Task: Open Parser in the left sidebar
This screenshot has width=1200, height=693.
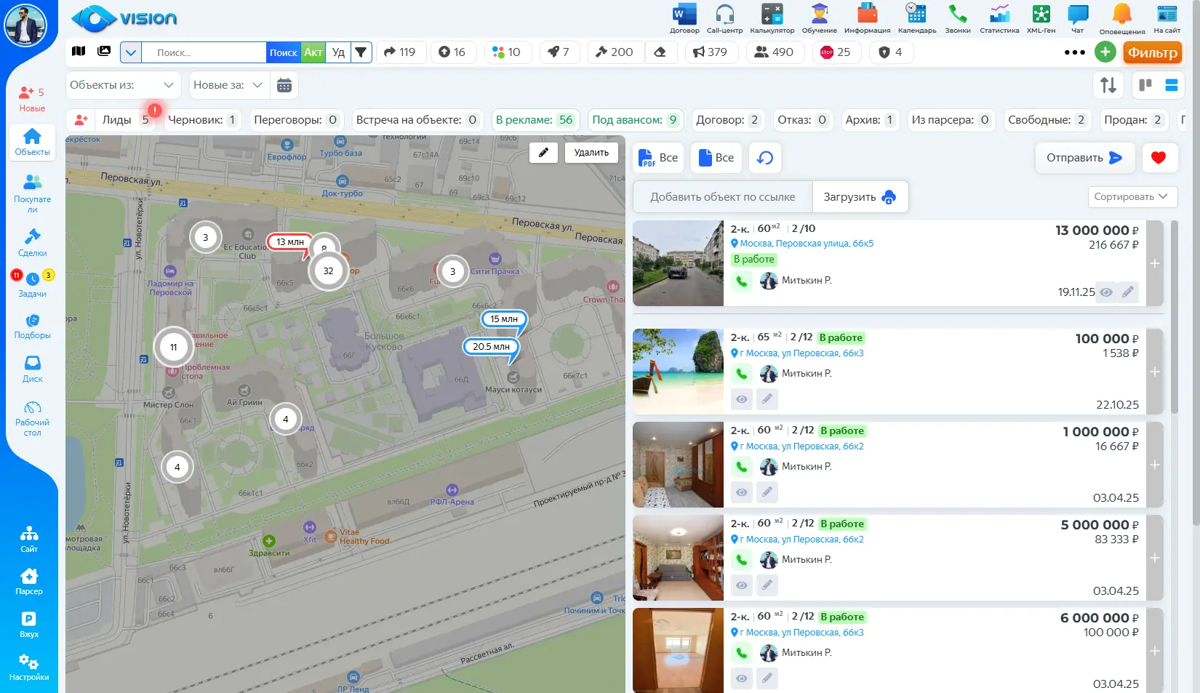Action: coord(29,582)
